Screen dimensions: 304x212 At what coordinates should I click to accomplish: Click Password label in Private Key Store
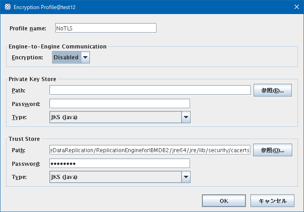pos(26,104)
